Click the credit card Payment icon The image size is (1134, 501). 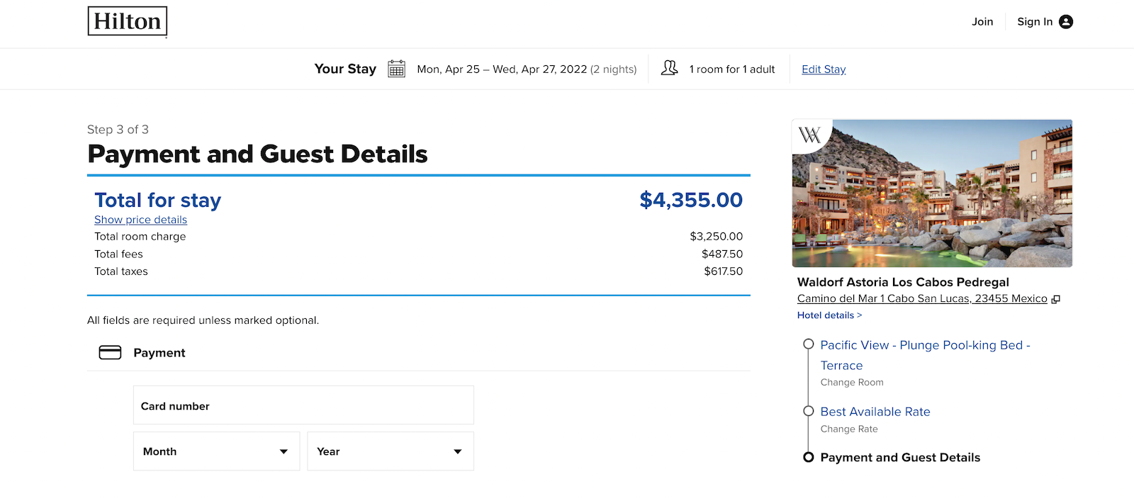pyautogui.click(x=110, y=353)
